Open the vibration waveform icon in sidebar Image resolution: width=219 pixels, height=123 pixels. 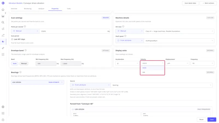click(x=3, y=42)
